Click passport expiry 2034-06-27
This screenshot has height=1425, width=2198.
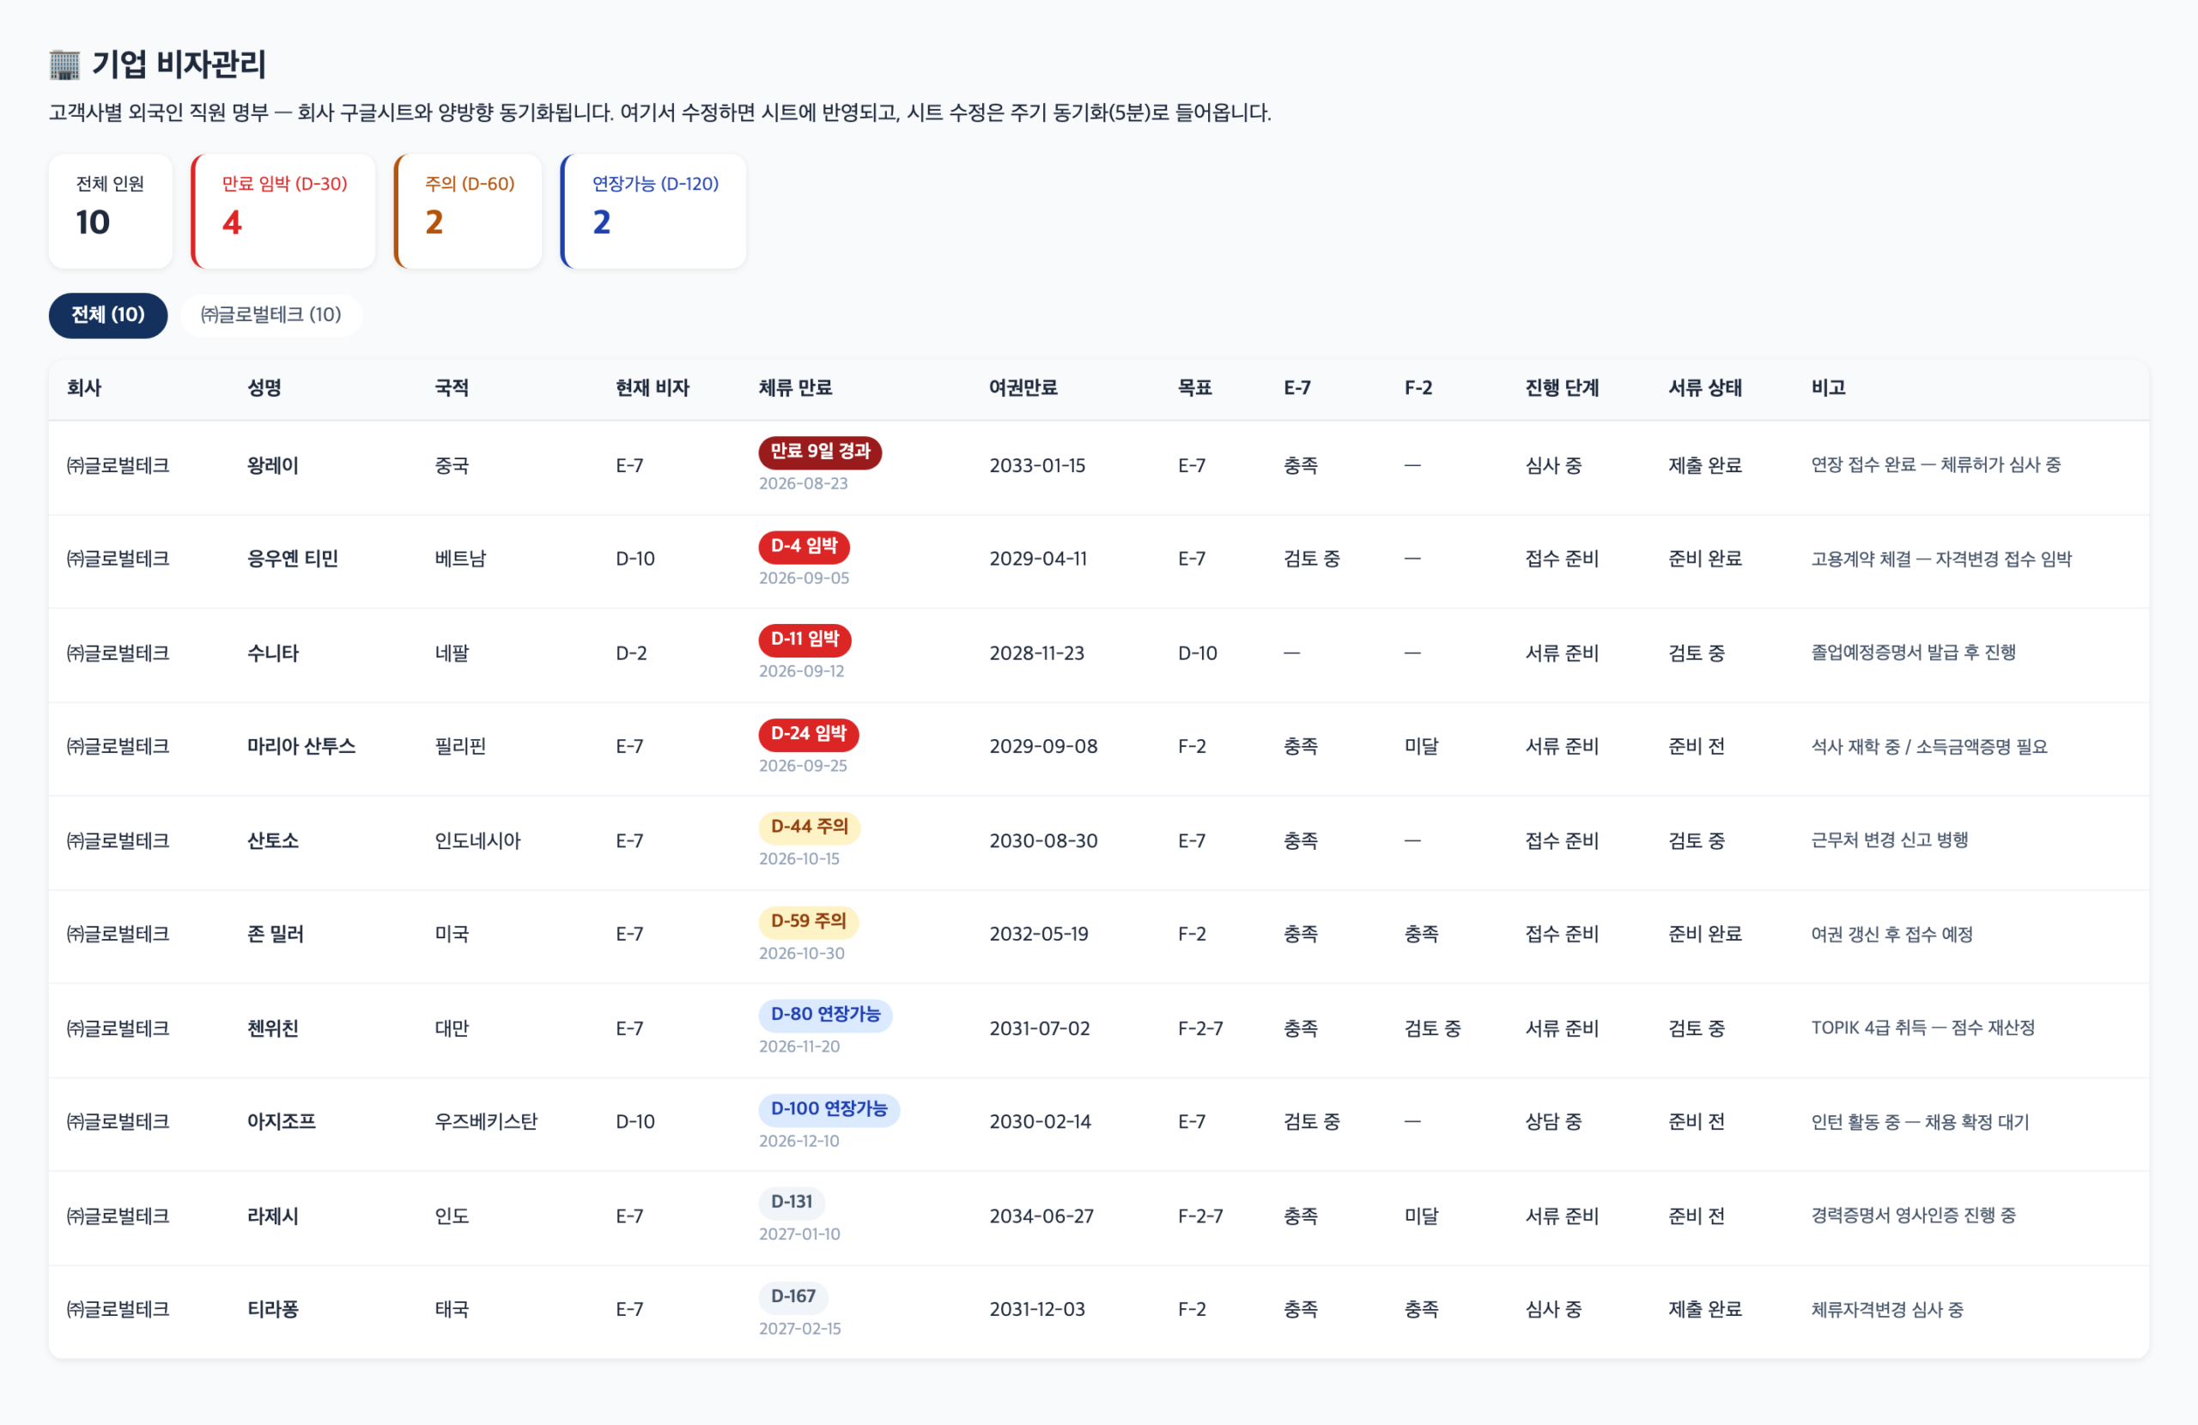tap(1041, 1216)
